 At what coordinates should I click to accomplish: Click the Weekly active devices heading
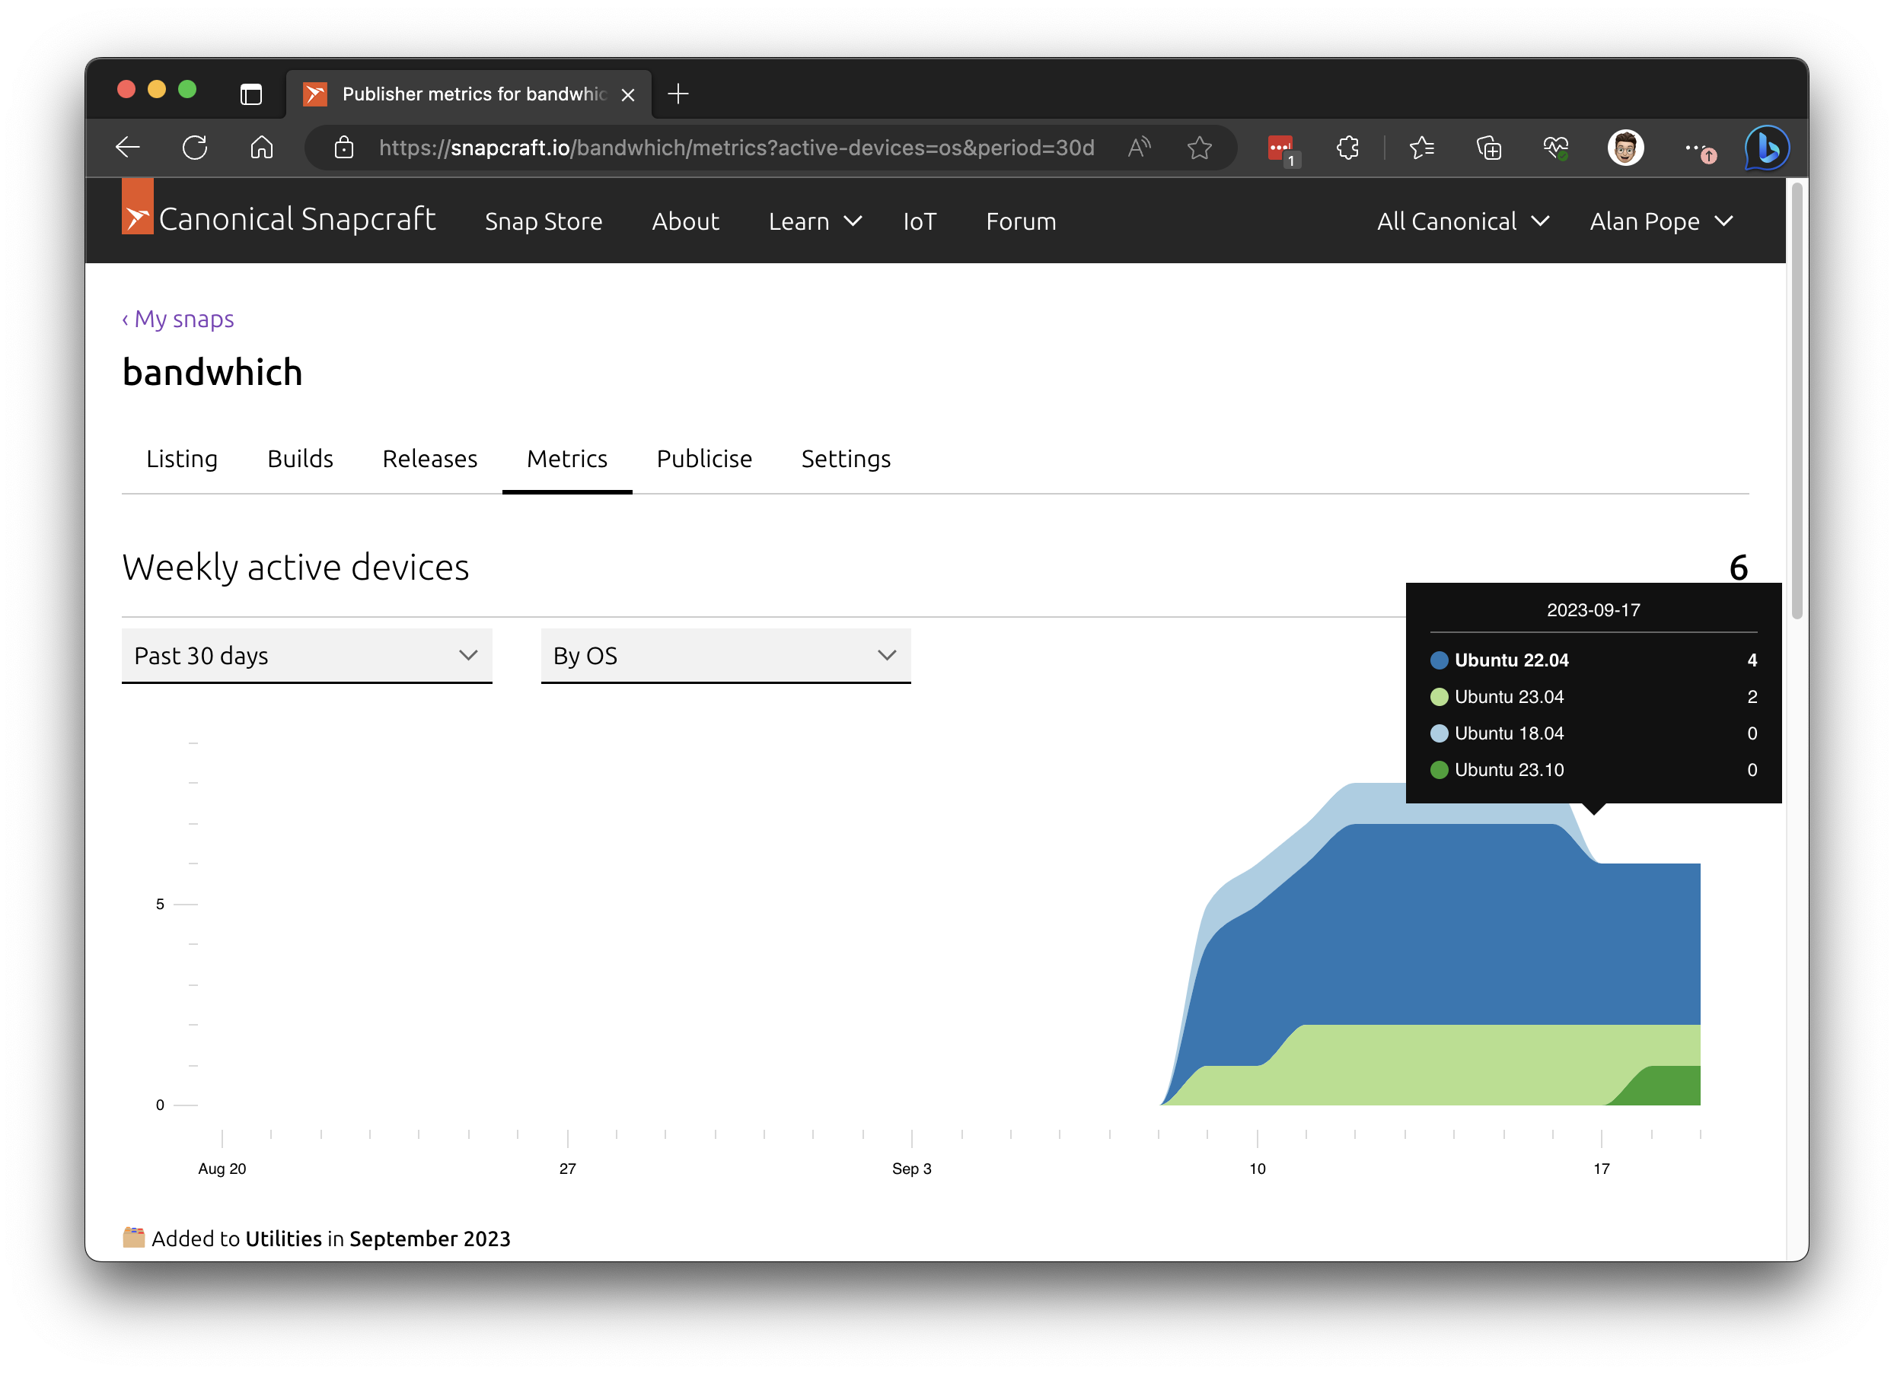point(295,568)
